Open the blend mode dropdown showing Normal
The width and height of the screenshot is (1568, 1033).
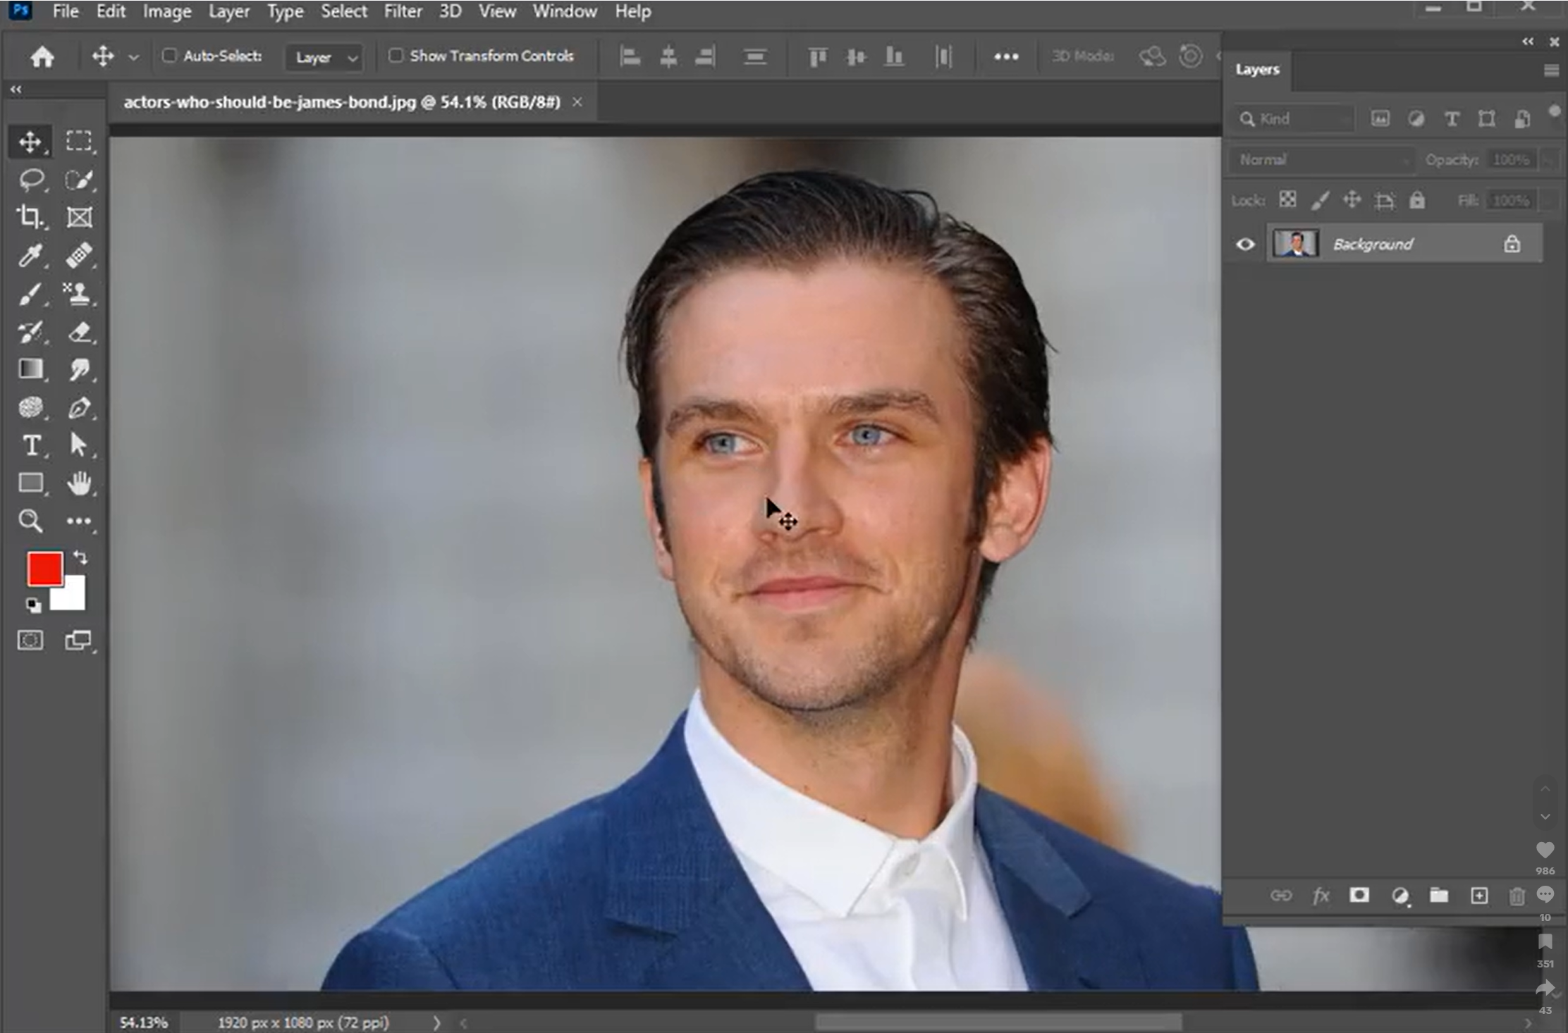(x=1320, y=159)
